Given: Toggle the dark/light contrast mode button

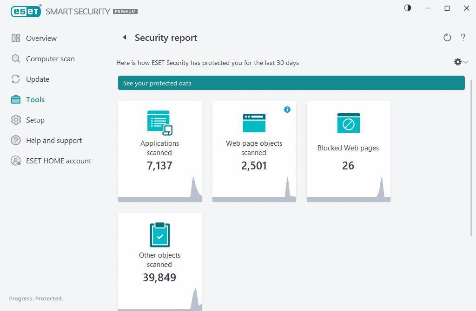Looking at the screenshot, I should (408, 8).
